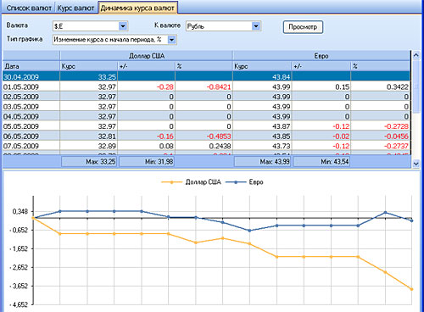Expand the К валюте dropdown arrow
Image resolution: width=424 pixels, height=312 pixels.
click(256, 26)
